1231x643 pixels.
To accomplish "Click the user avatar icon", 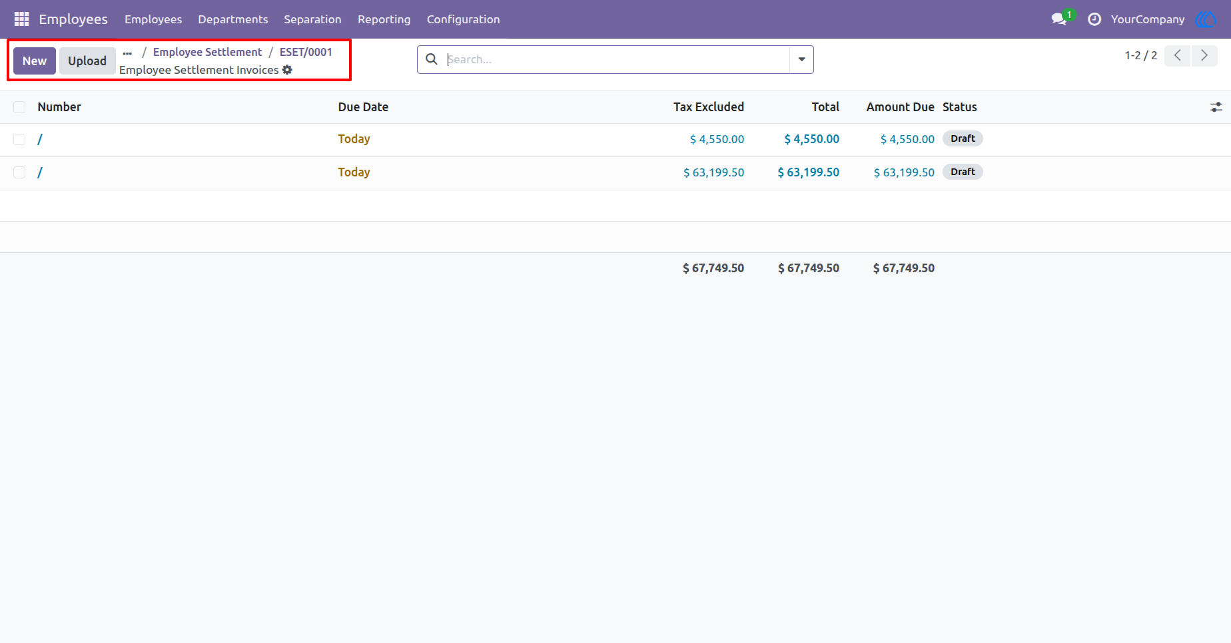I will coord(1206,19).
